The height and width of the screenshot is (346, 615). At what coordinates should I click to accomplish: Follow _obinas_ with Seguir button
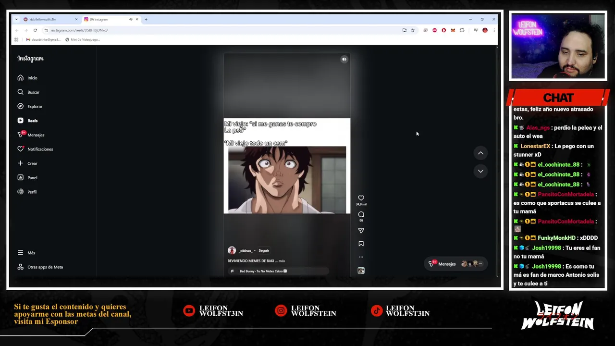264,250
